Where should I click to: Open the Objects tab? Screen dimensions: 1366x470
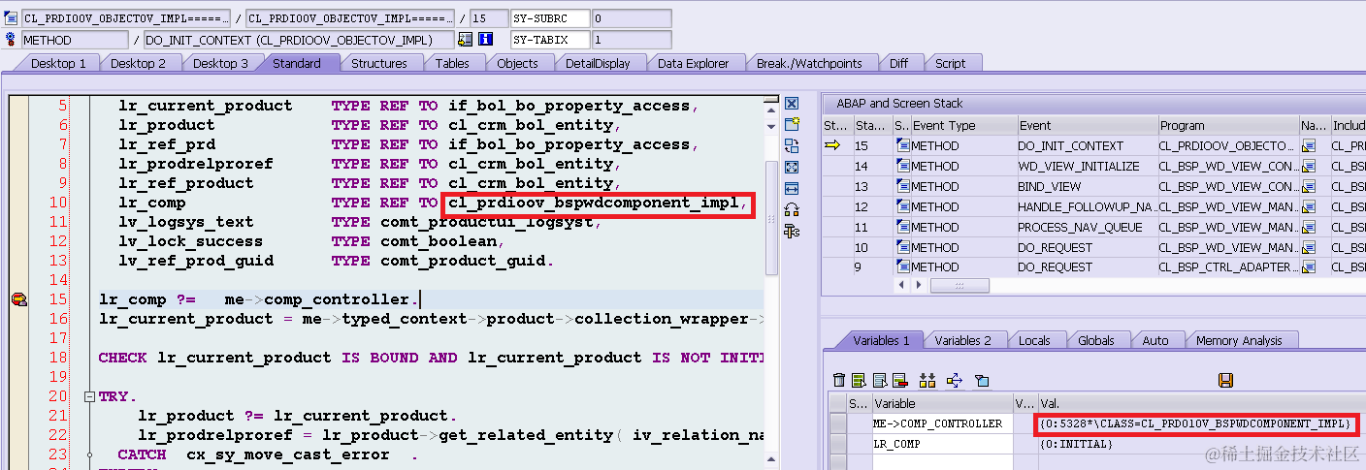coord(517,63)
